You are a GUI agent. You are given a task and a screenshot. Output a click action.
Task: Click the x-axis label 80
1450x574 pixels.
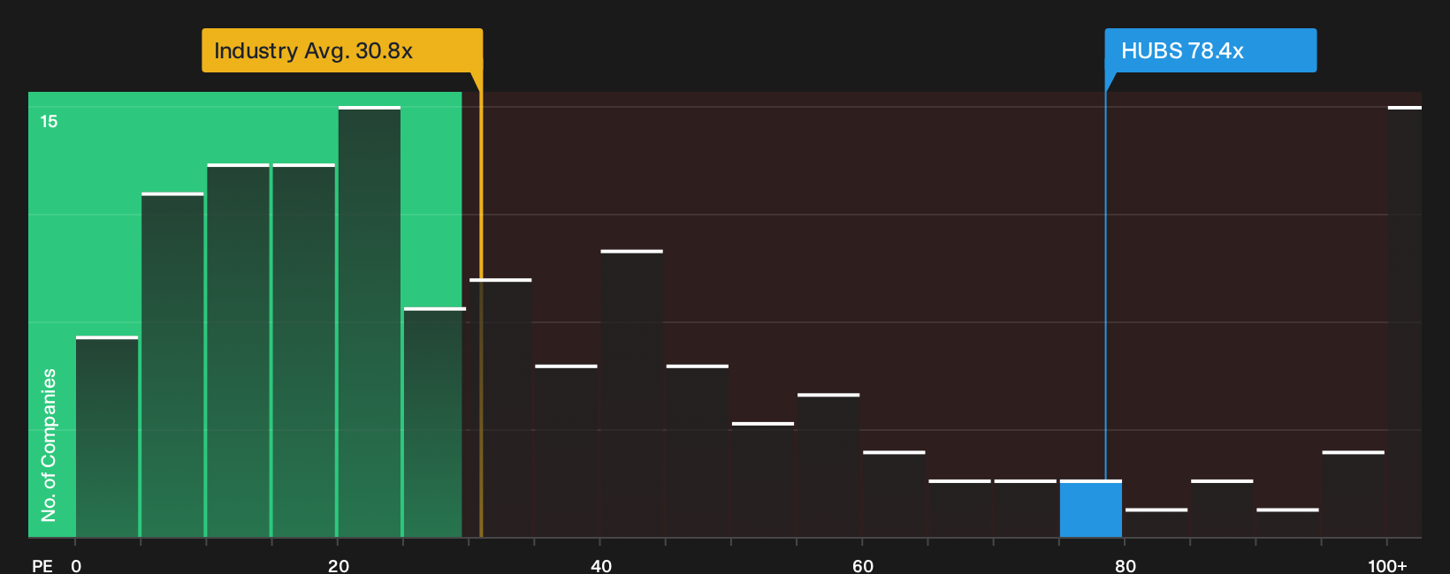coord(1126,565)
